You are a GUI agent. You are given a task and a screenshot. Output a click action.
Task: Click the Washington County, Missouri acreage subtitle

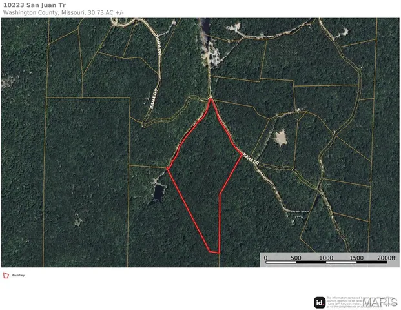coord(63,12)
